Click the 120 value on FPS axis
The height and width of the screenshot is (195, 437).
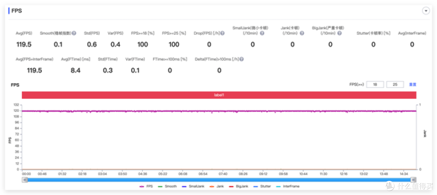pos(16,111)
